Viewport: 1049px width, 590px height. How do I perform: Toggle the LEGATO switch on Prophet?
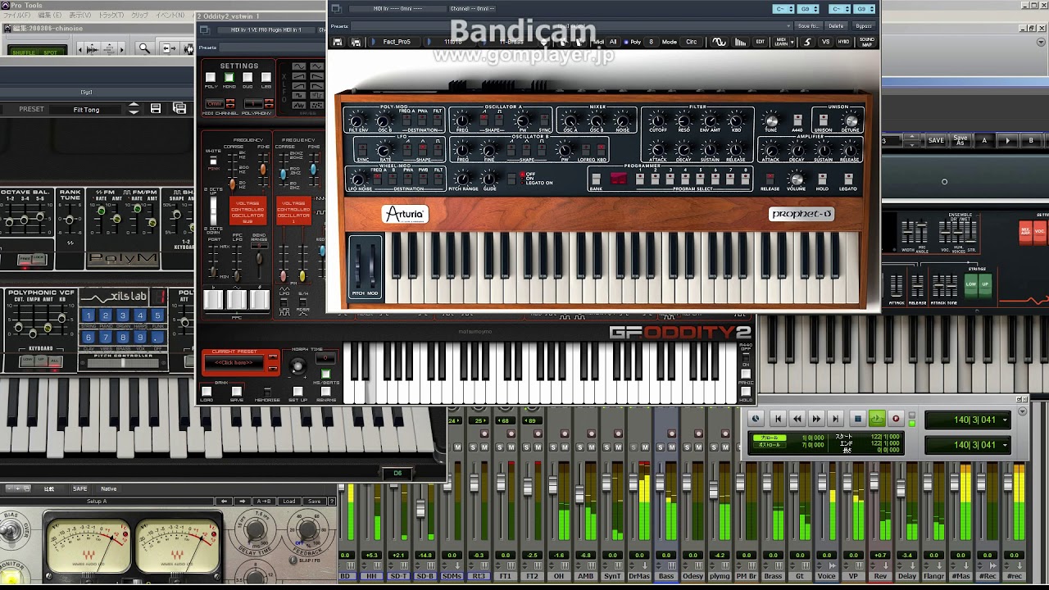click(848, 179)
